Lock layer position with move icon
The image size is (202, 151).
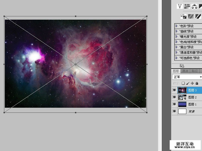[x=192, y=83]
